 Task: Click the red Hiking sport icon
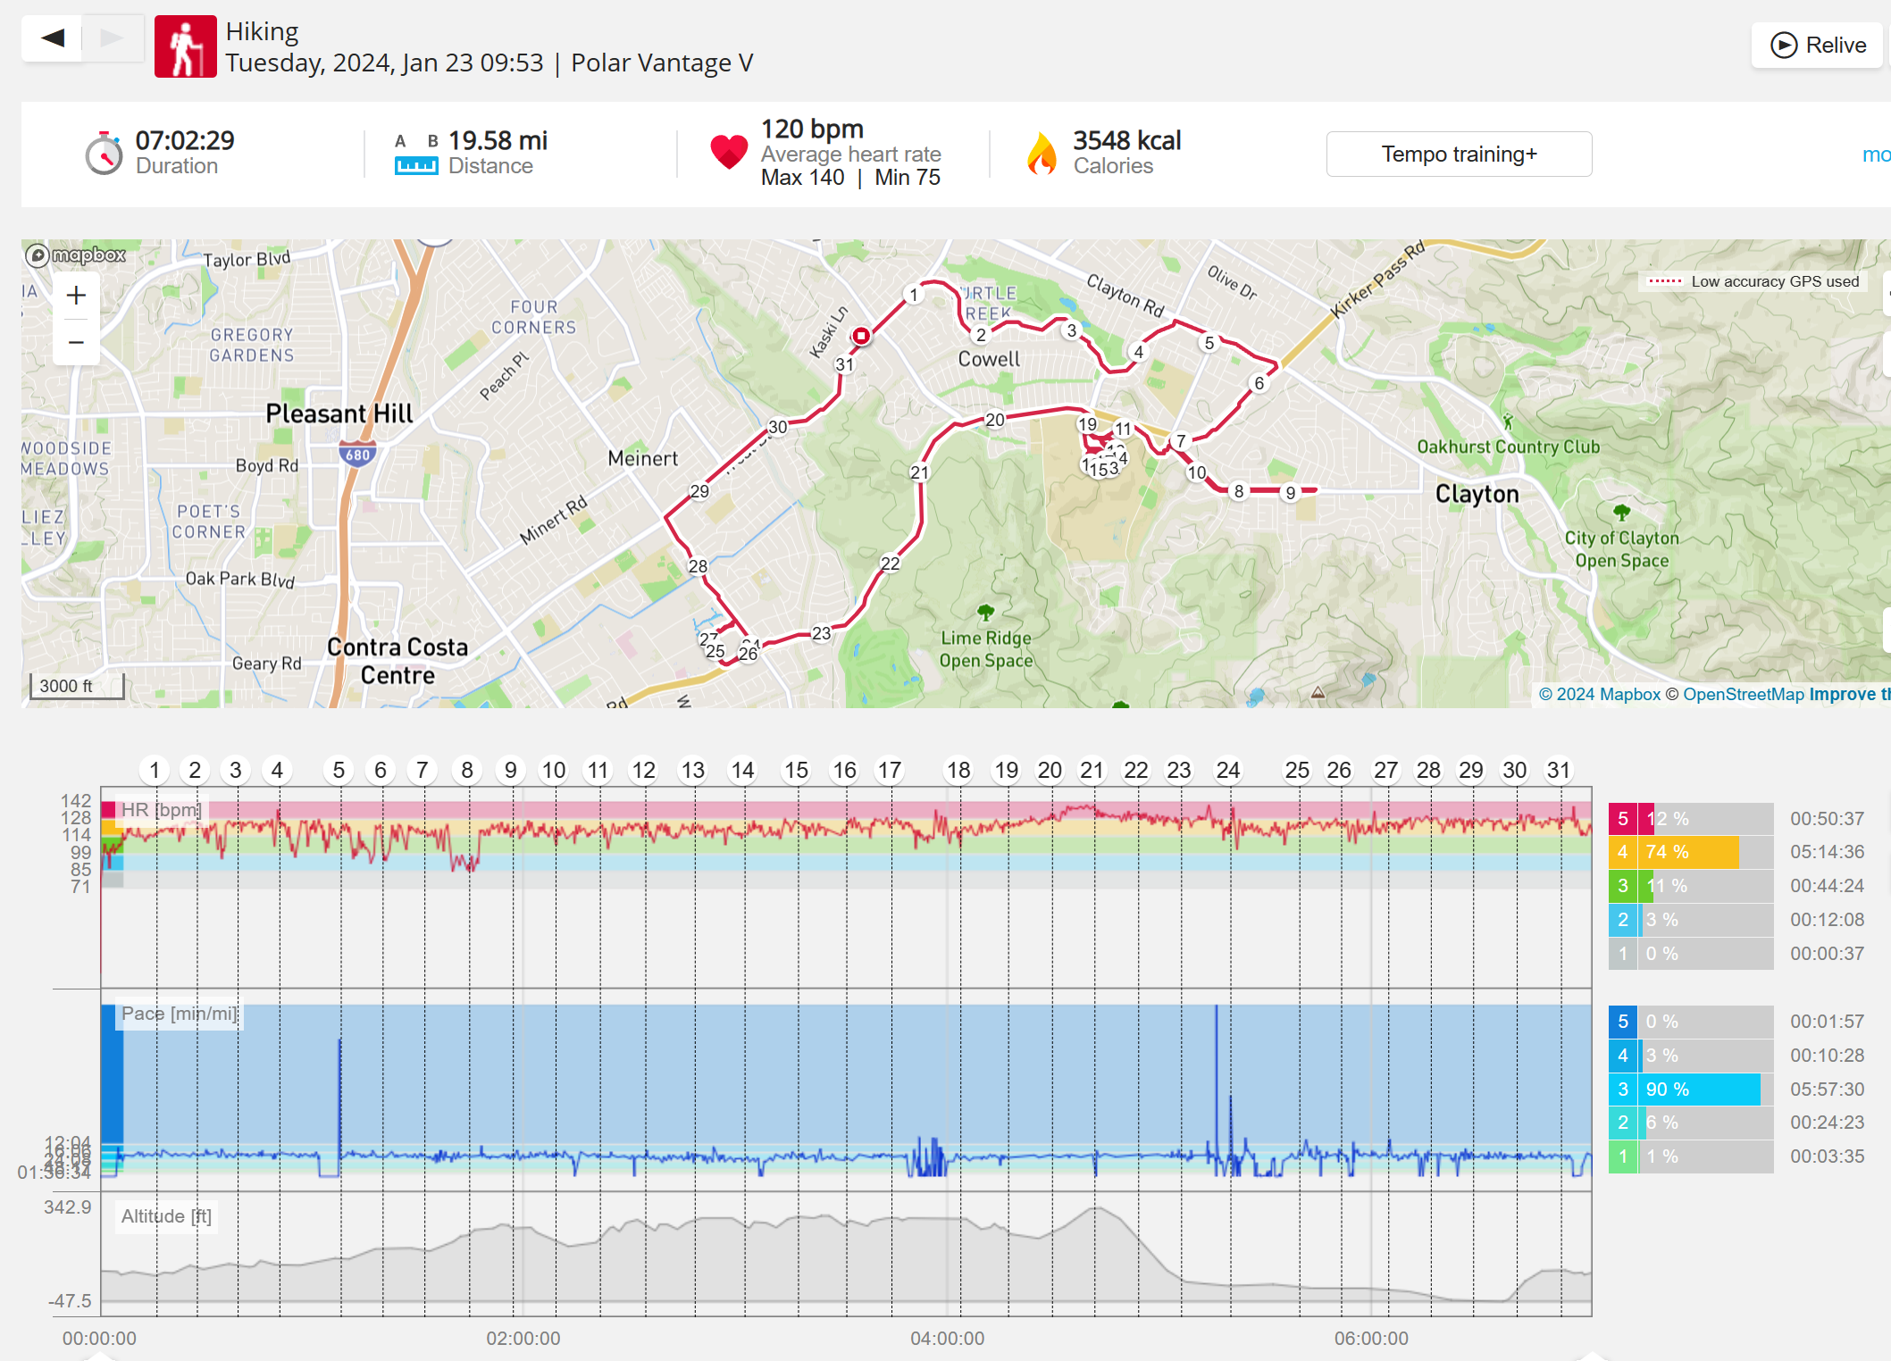pos(185,46)
